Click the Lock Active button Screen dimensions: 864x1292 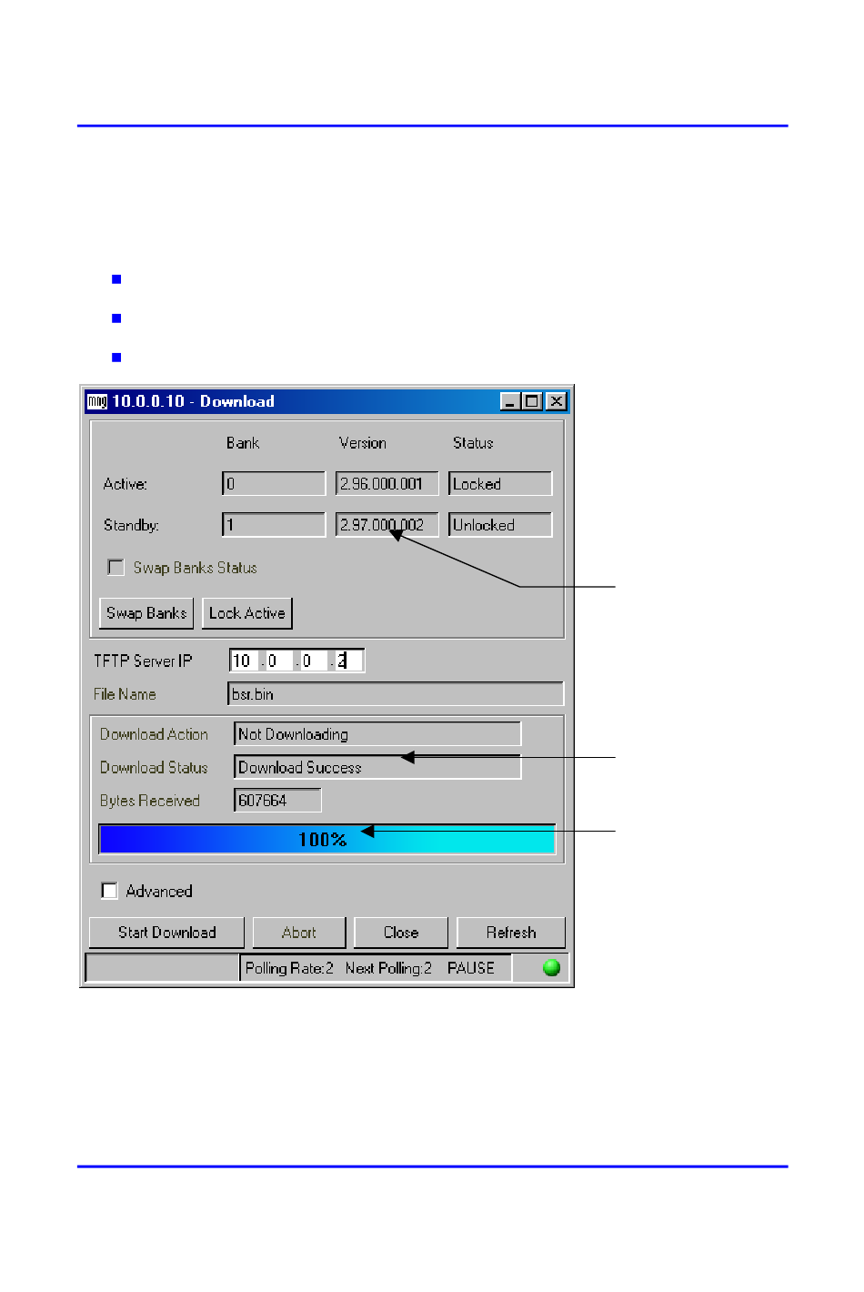pos(246,613)
